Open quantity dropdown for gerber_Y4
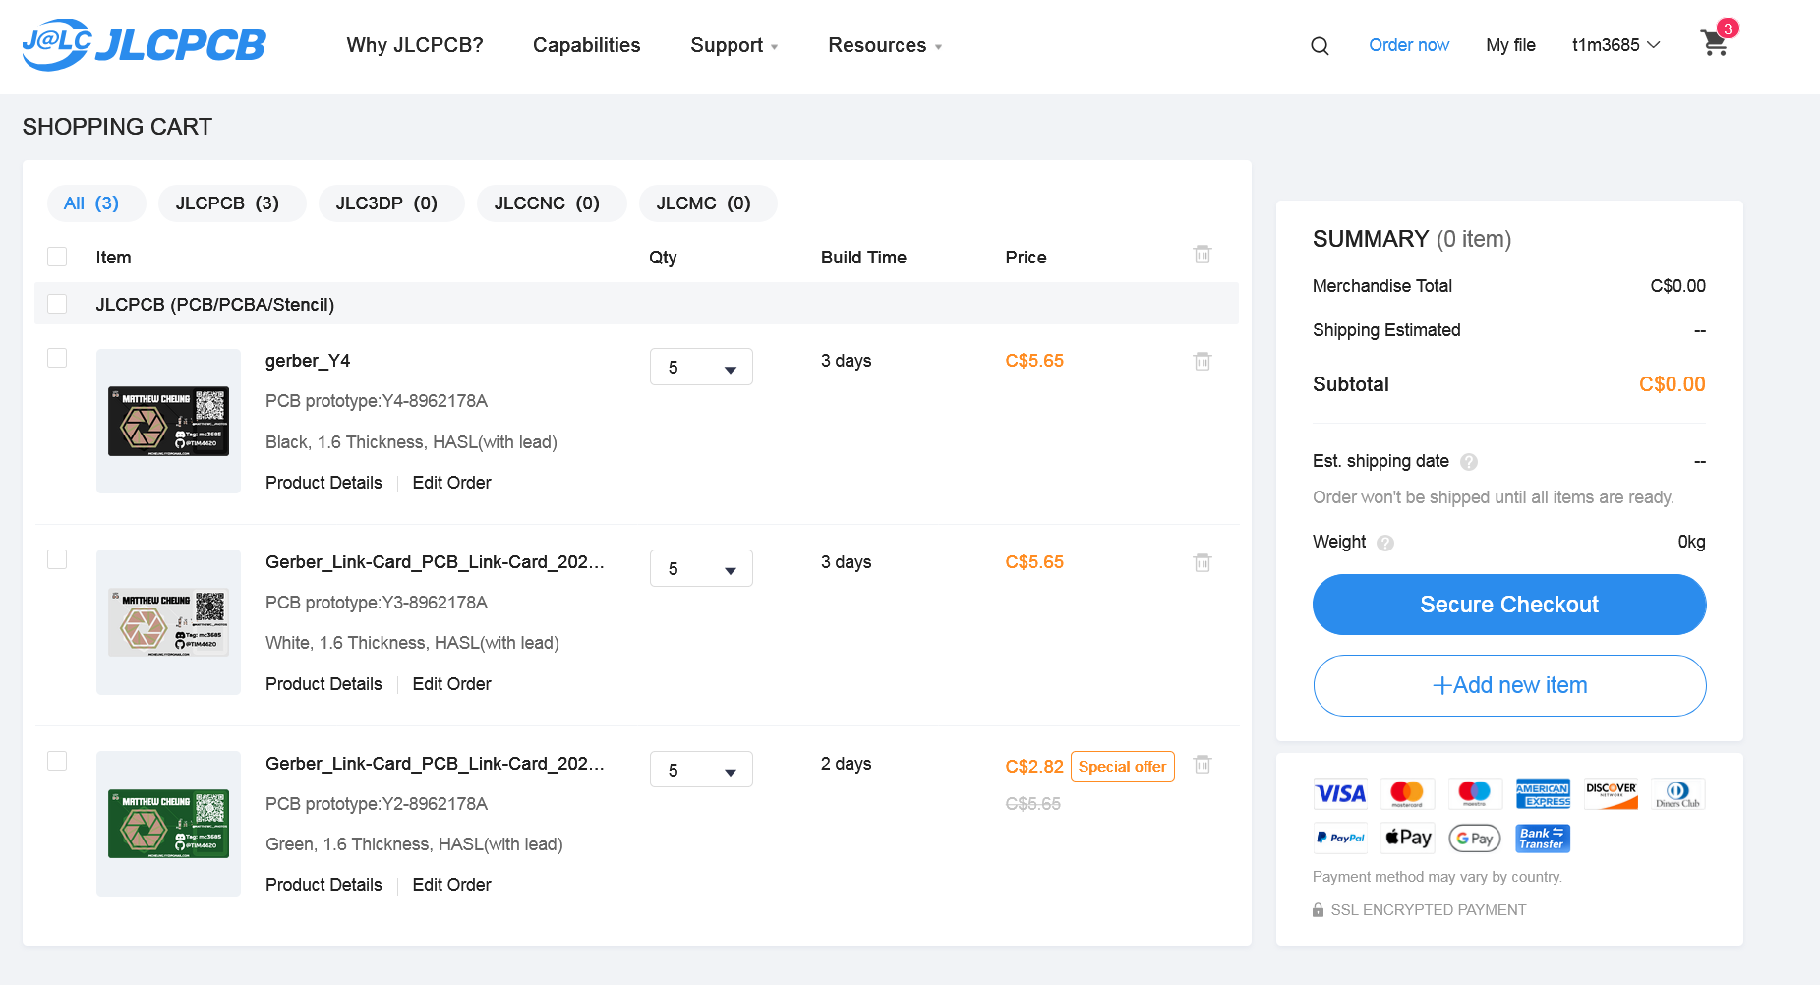This screenshot has height=985, width=1820. pos(701,367)
